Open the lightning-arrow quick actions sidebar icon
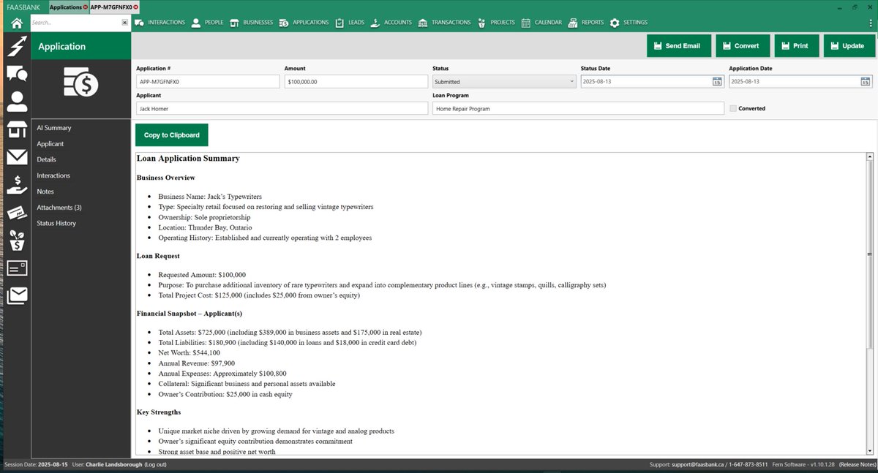Screen dimensions: 878x473 pos(17,46)
